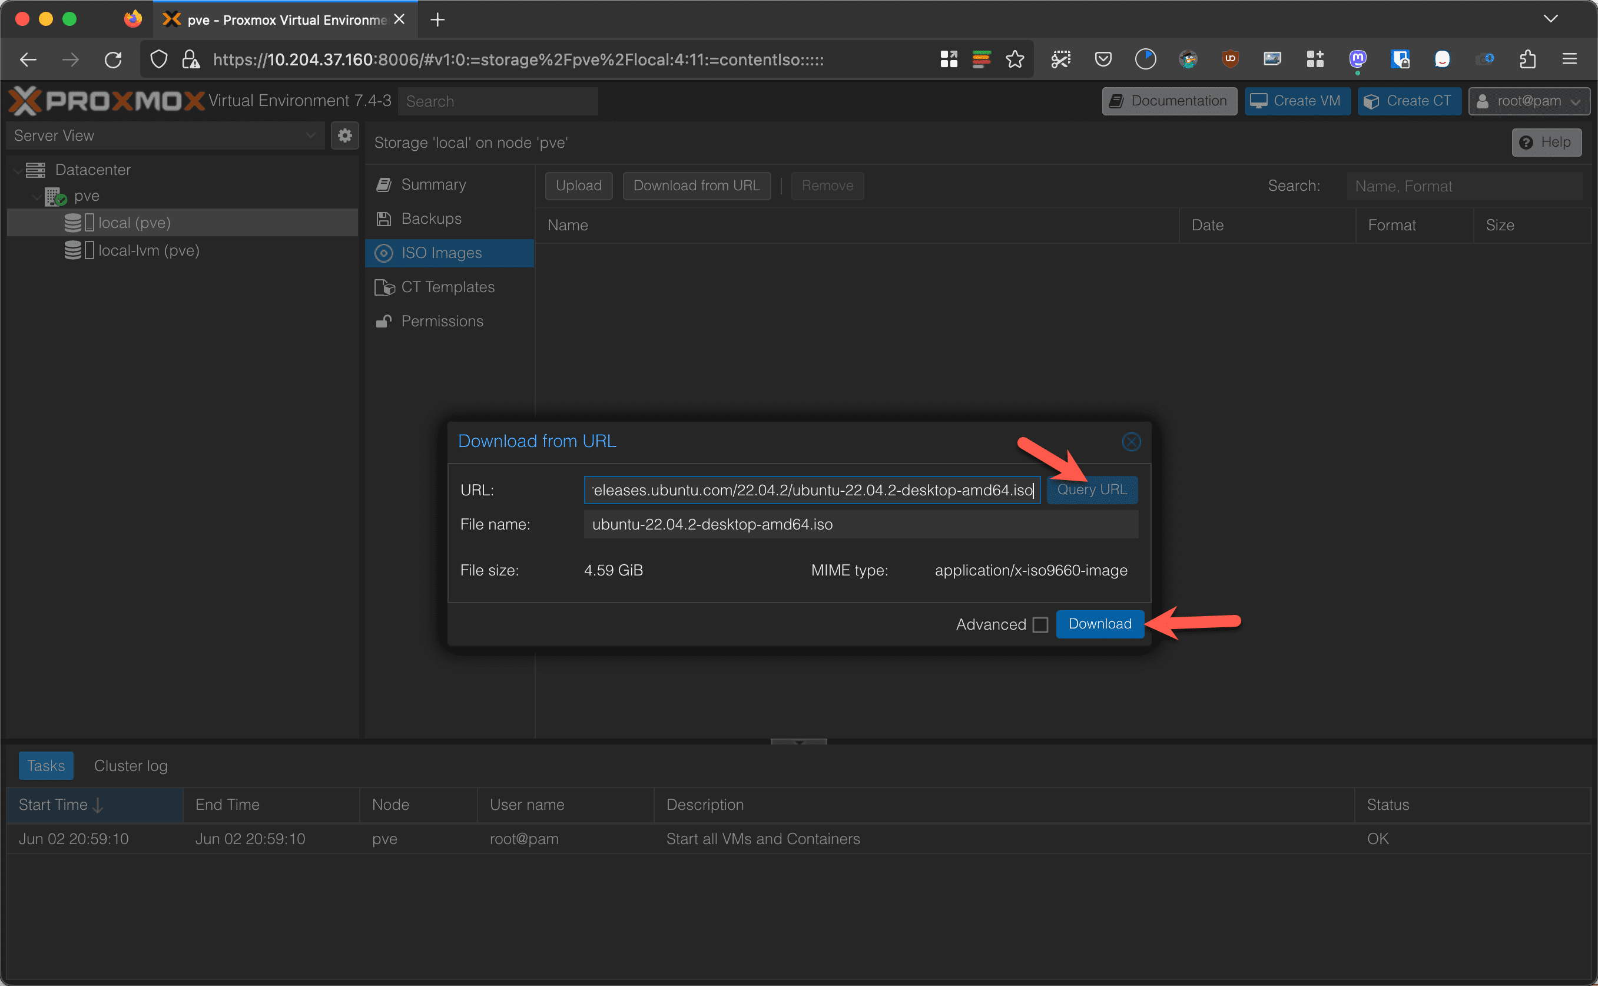Click Create CT button
The image size is (1598, 986).
(1409, 101)
